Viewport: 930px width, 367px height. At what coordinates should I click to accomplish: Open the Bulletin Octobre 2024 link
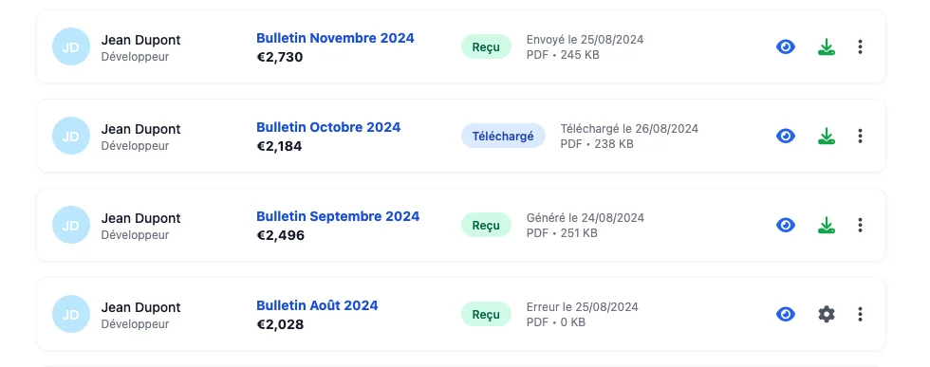pos(328,127)
